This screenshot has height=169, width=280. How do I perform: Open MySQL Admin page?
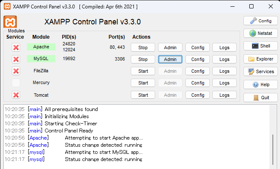(170, 59)
